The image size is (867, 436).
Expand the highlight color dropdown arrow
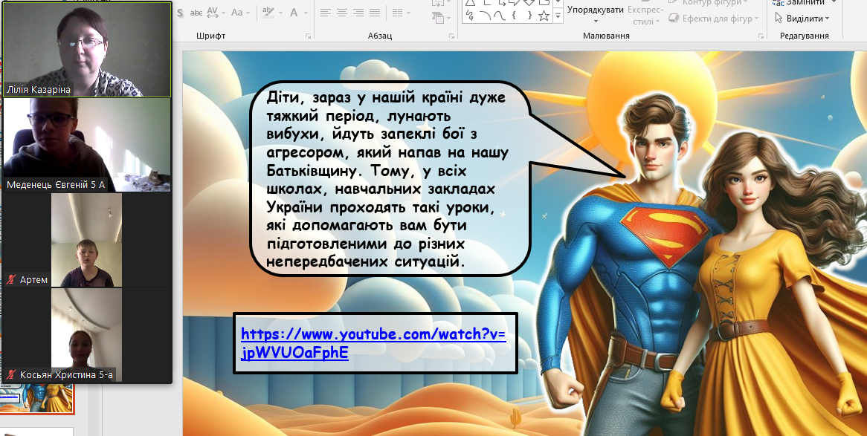pos(280,13)
